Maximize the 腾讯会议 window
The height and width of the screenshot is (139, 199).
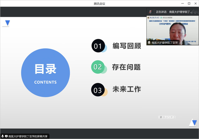pos(188,3)
